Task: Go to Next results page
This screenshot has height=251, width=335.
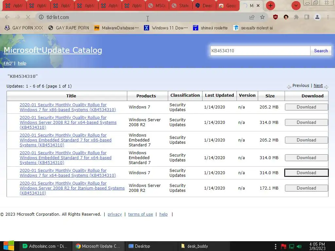Action: [x=318, y=86]
